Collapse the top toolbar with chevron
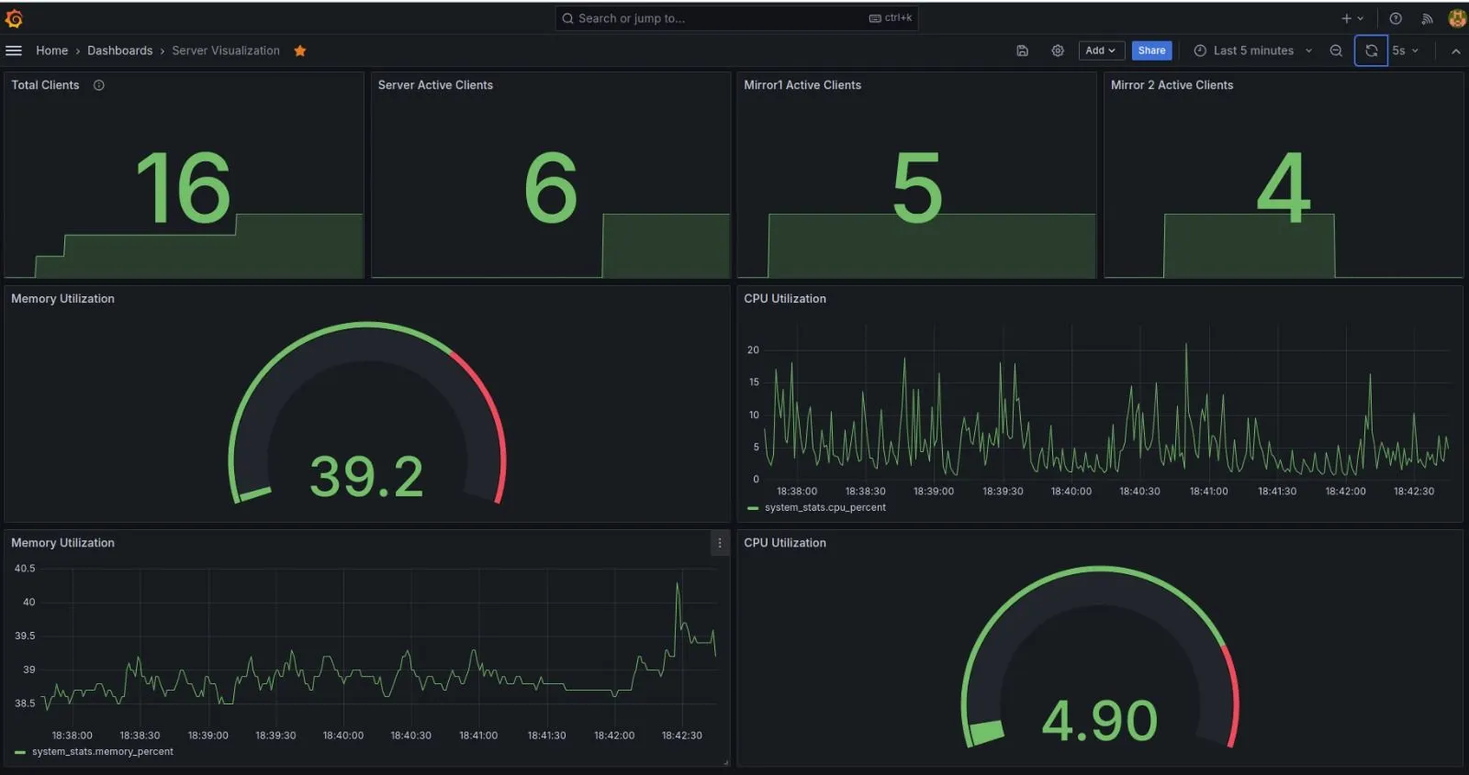 coord(1455,51)
